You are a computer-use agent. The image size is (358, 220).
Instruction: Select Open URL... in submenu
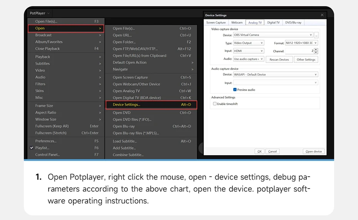coord(151,35)
